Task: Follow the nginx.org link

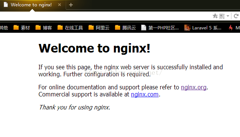Action: [194, 87]
